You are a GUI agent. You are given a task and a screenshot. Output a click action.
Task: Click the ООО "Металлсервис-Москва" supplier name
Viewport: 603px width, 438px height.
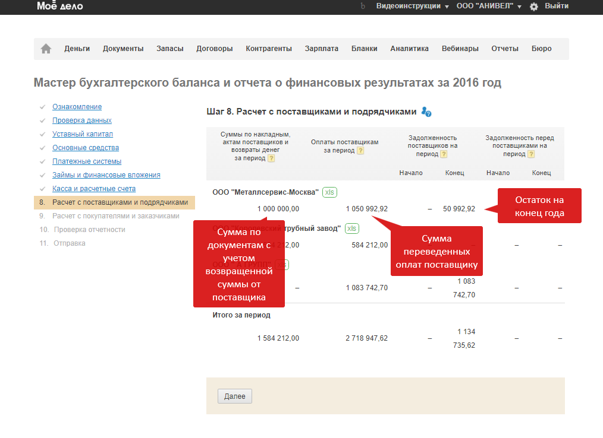click(x=265, y=192)
